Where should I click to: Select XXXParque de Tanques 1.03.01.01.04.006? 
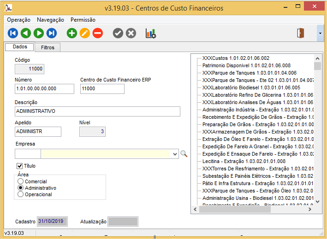tap(250, 73)
